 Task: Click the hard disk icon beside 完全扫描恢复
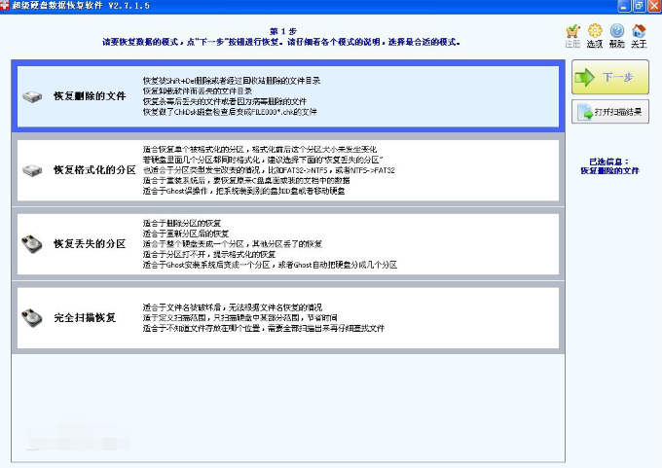[x=32, y=318]
